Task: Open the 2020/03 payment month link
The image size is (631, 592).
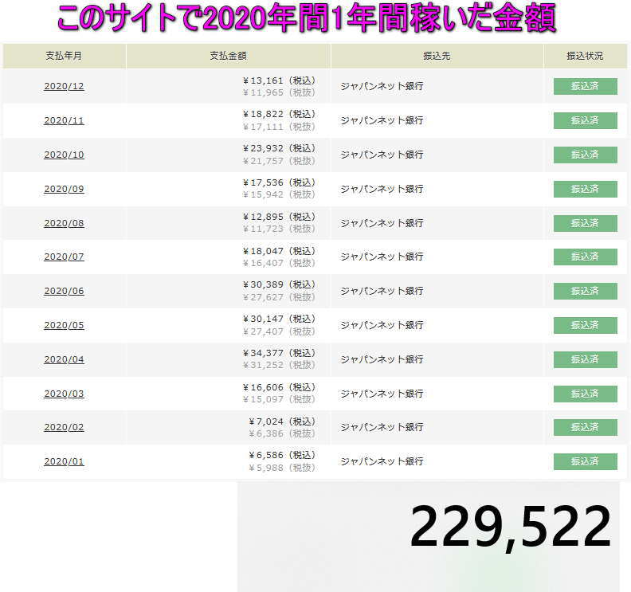Action: tap(64, 393)
